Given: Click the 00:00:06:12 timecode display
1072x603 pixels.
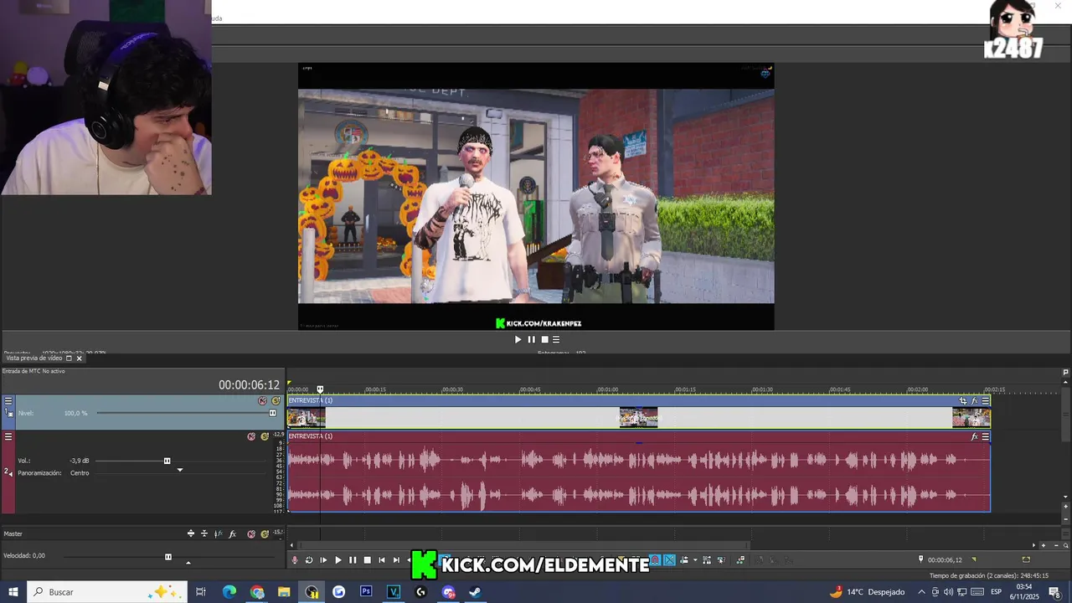Looking at the screenshot, I should coord(249,385).
